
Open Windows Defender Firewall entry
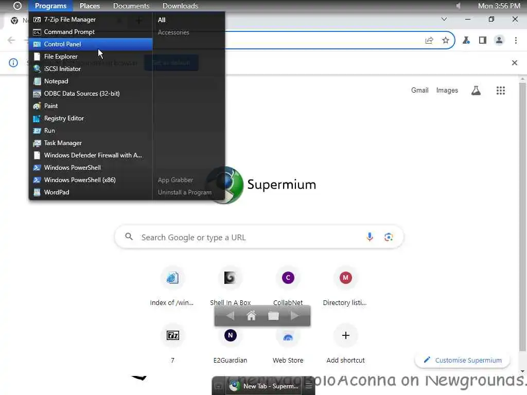pyautogui.click(x=91, y=155)
